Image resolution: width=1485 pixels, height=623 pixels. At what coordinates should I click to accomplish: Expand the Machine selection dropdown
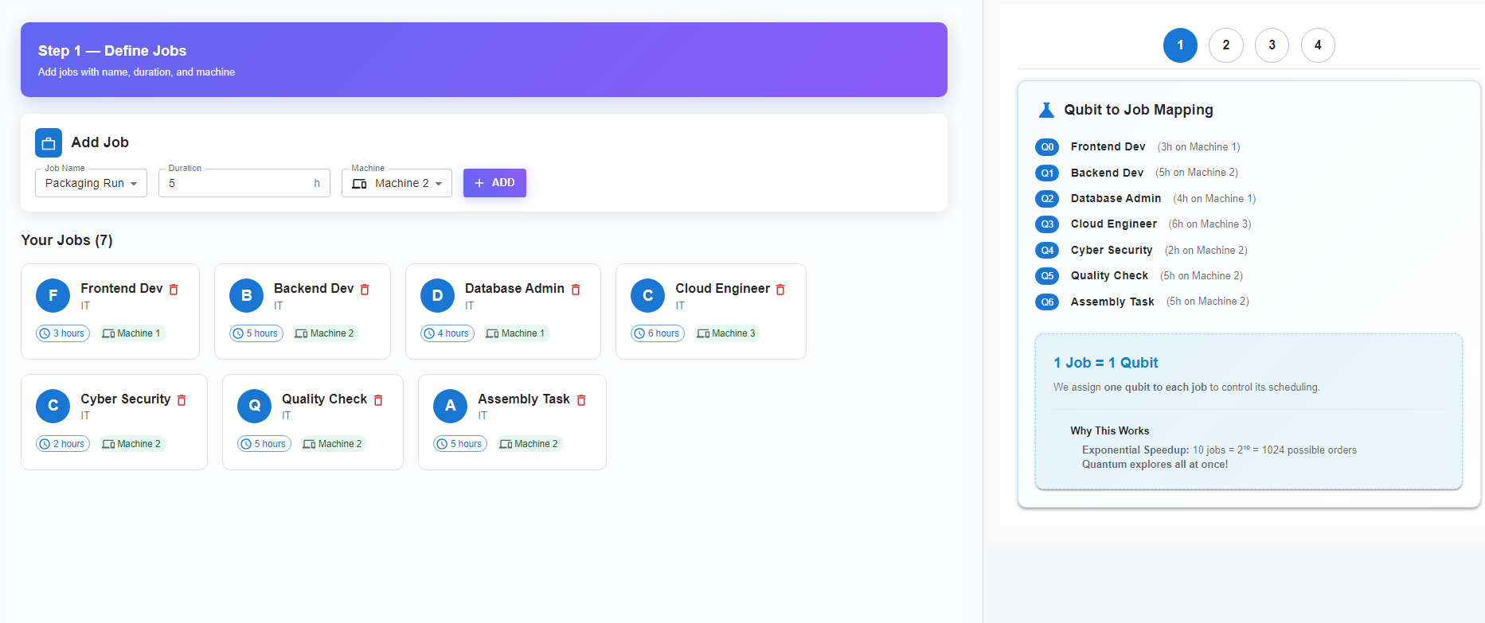397,183
